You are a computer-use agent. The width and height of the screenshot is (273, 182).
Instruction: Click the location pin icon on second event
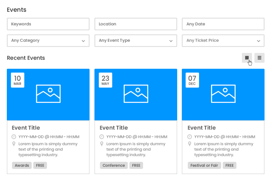pyautogui.click(x=102, y=144)
